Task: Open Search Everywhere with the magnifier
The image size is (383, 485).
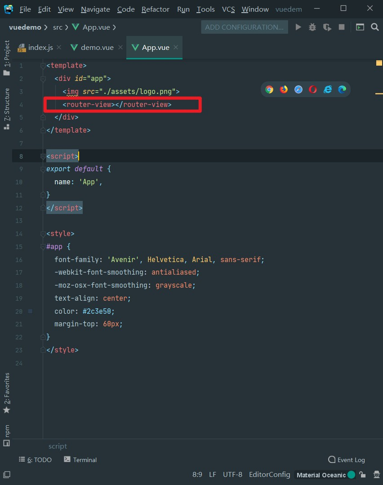Action: point(375,27)
